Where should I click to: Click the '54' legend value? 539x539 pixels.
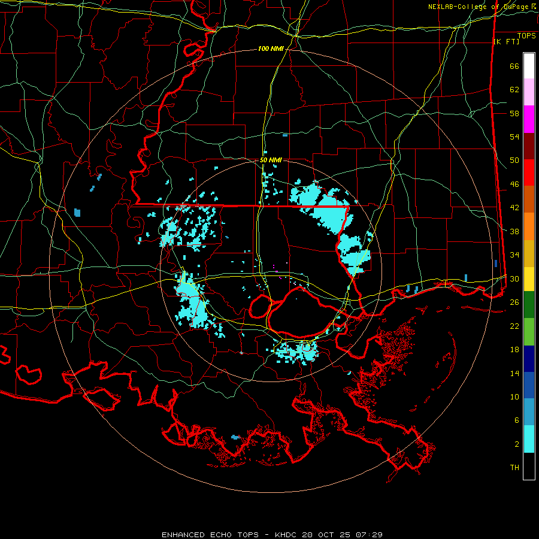pos(514,137)
